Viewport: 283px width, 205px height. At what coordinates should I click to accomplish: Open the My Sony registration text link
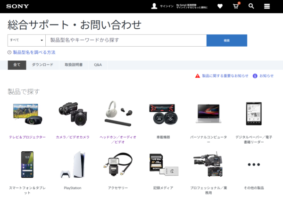coord(192,6)
